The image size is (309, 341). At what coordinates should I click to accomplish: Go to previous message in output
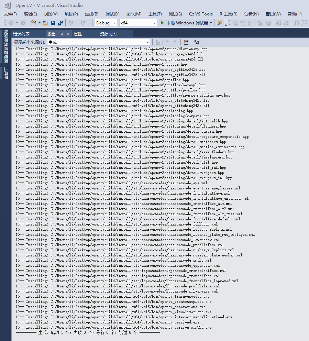click(x=168, y=42)
